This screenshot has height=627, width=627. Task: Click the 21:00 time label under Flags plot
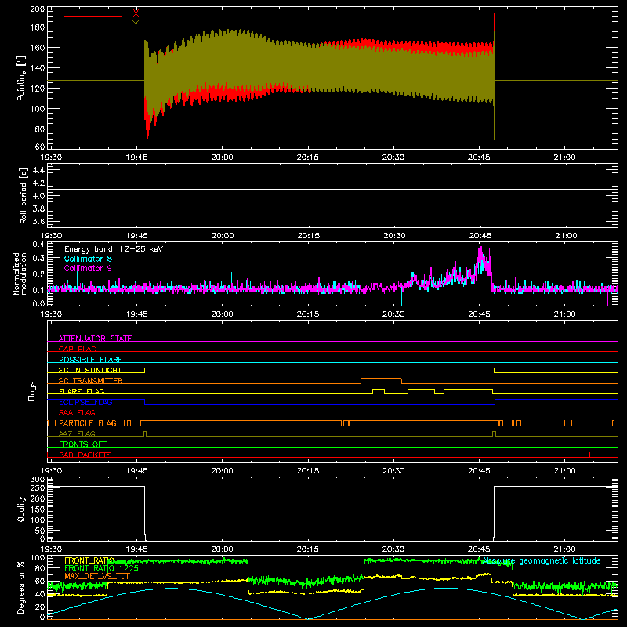[x=564, y=471]
